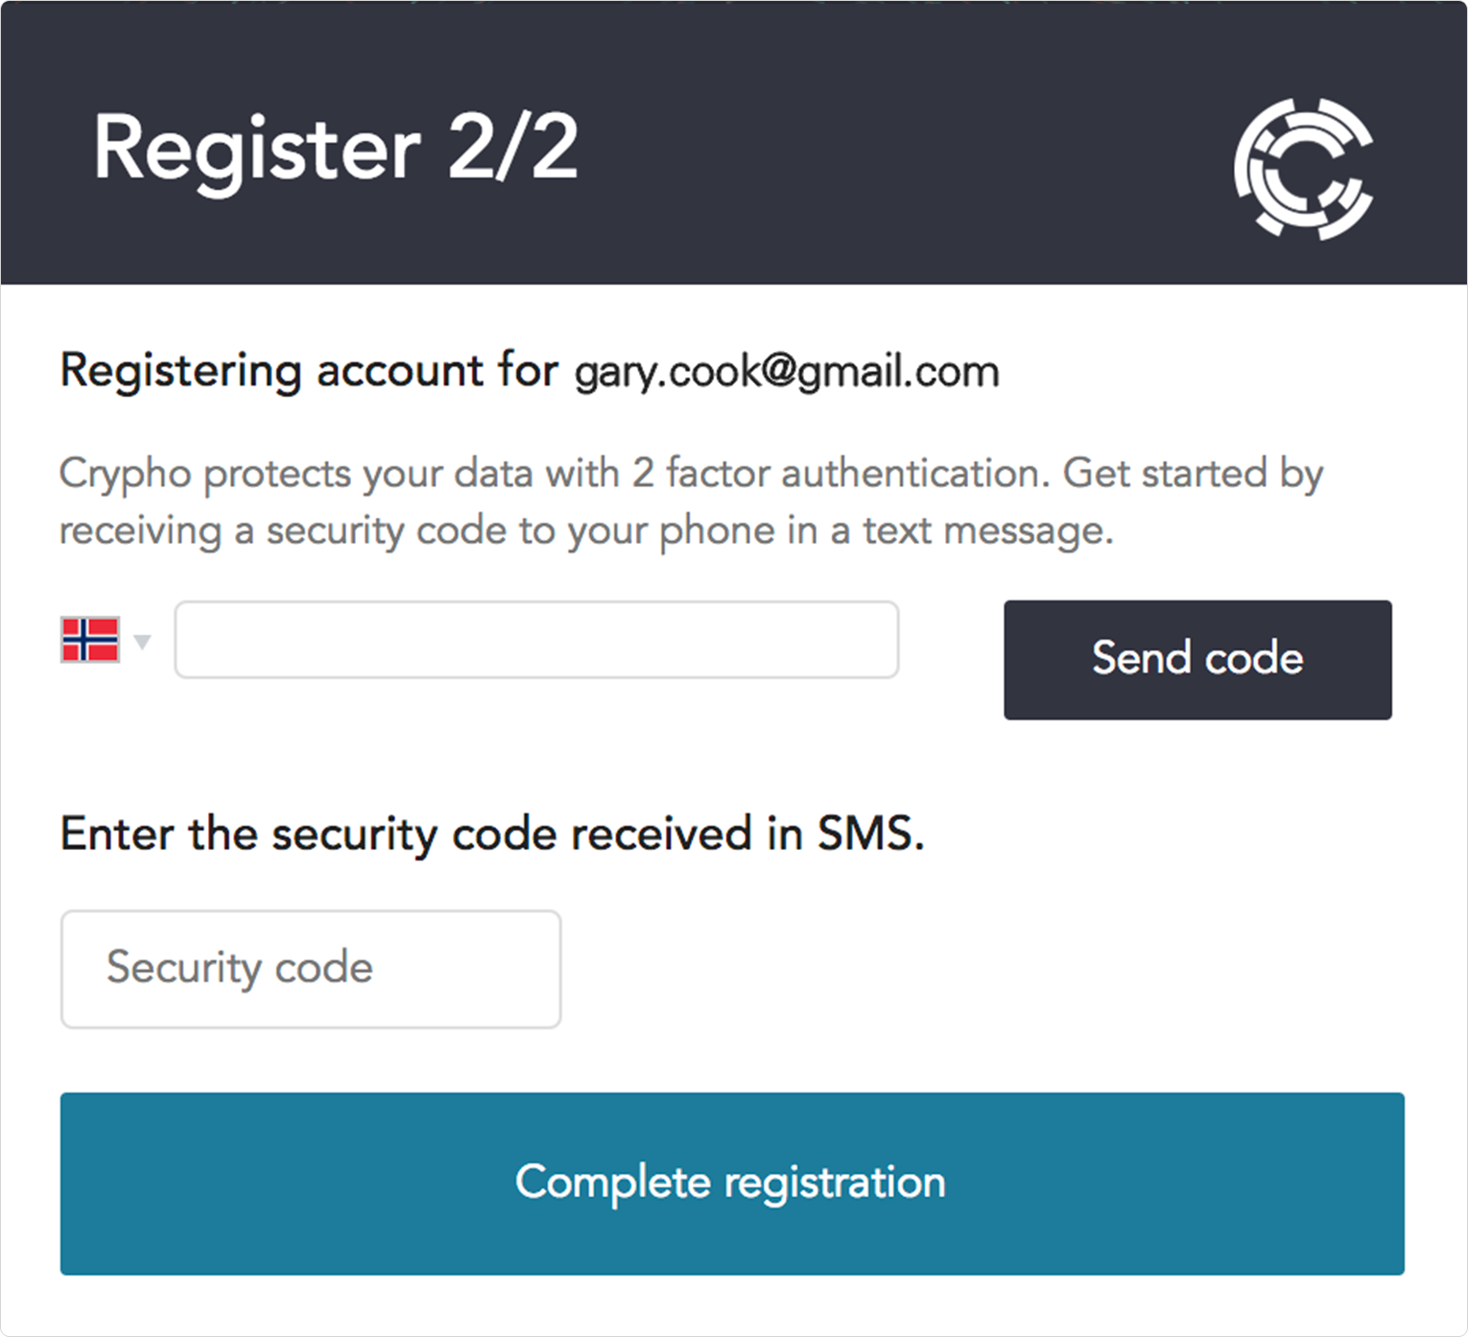Focus the phone number input field
Image resolution: width=1468 pixels, height=1337 pixels.
pos(536,640)
